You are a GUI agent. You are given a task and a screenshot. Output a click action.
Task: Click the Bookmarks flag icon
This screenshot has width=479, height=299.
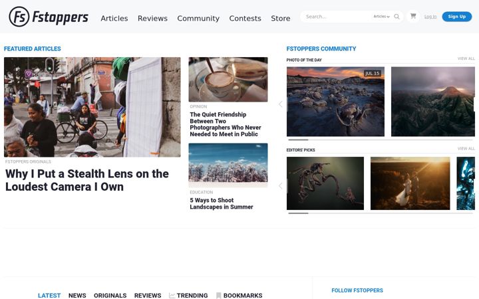218,295
